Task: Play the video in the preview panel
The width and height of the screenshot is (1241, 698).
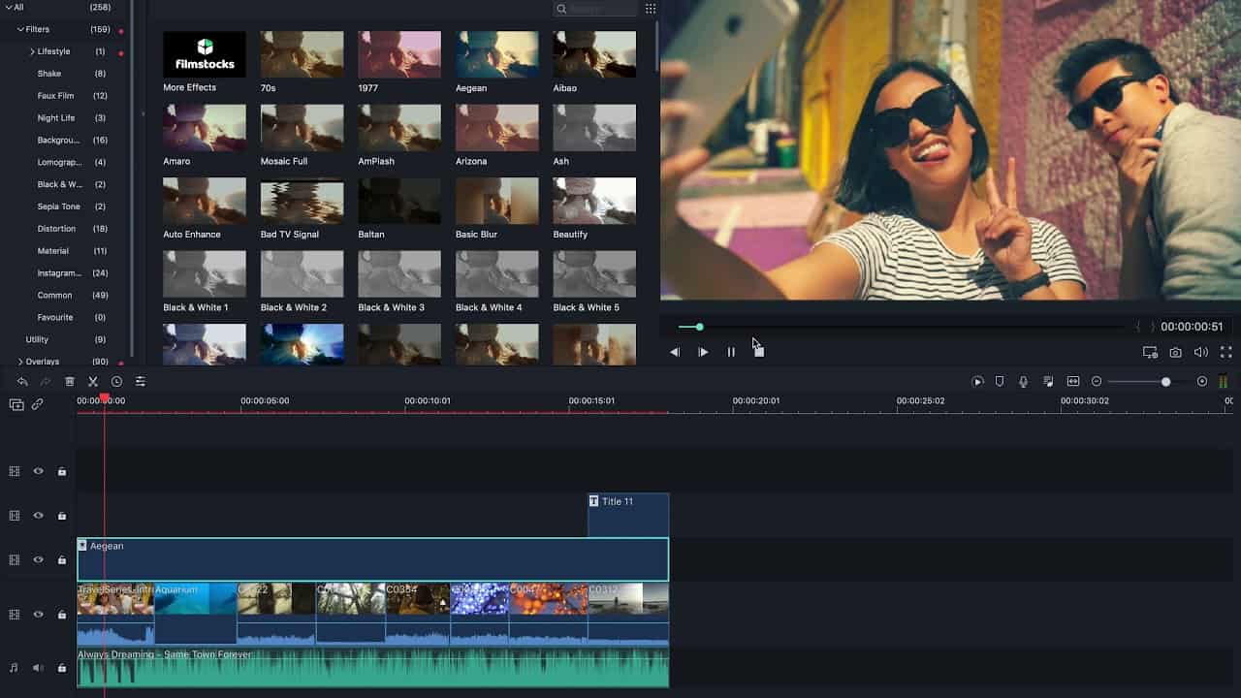Action: pos(702,352)
